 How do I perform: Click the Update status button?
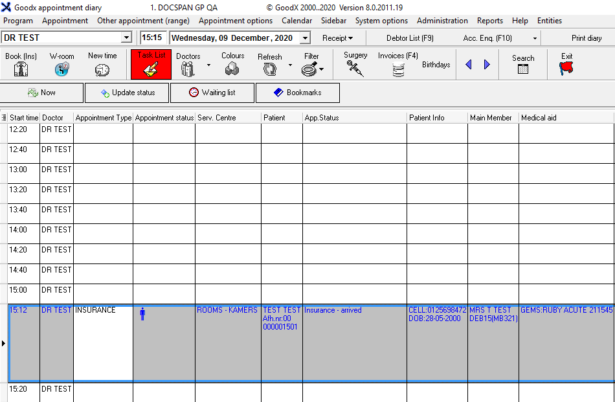point(128,93)
